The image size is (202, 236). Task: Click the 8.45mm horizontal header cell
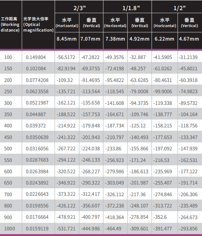click(x=67, y=39)
